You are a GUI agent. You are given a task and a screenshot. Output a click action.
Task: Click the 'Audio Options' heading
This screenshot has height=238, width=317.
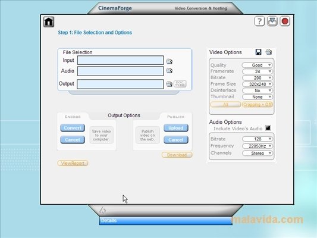click(x=225, y=122)
